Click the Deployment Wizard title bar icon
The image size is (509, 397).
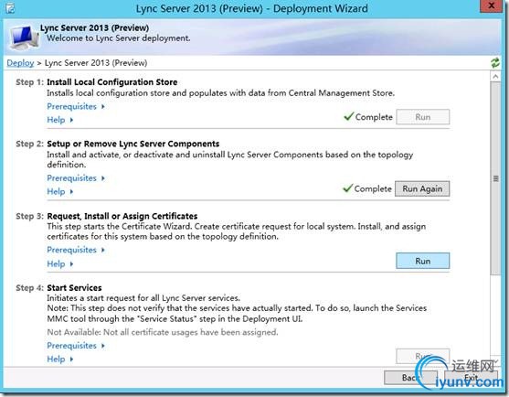coord(10,8)
